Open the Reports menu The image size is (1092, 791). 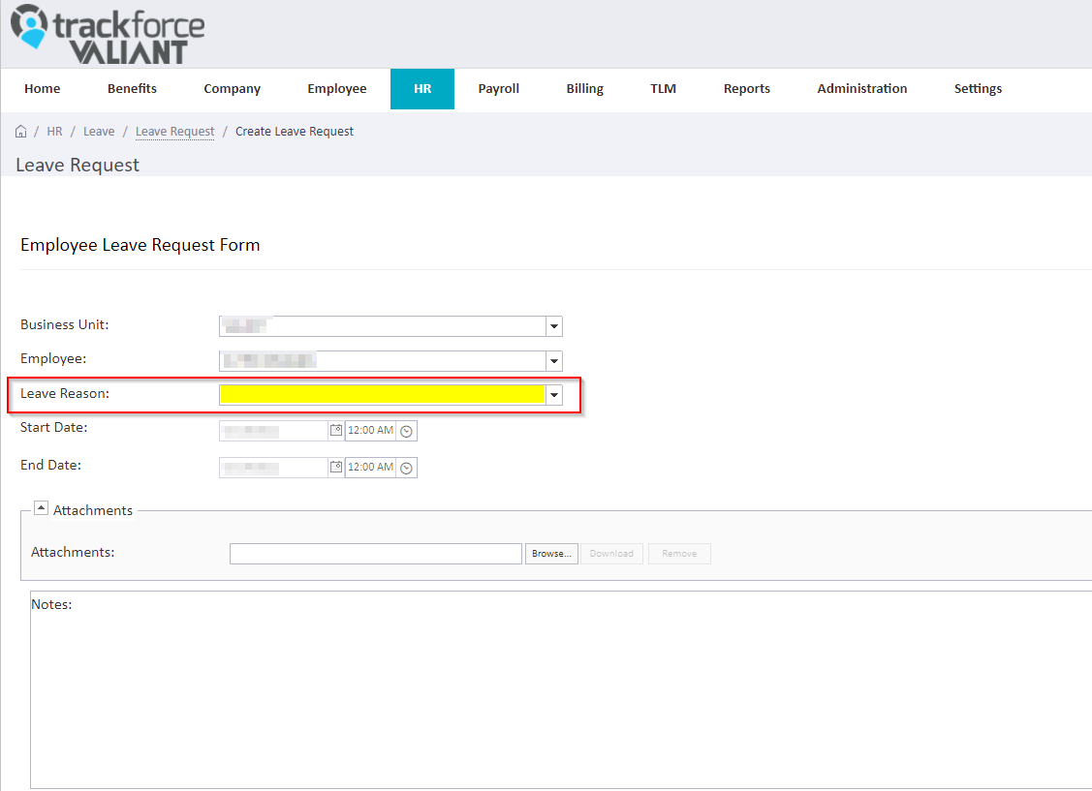(746, 89)
